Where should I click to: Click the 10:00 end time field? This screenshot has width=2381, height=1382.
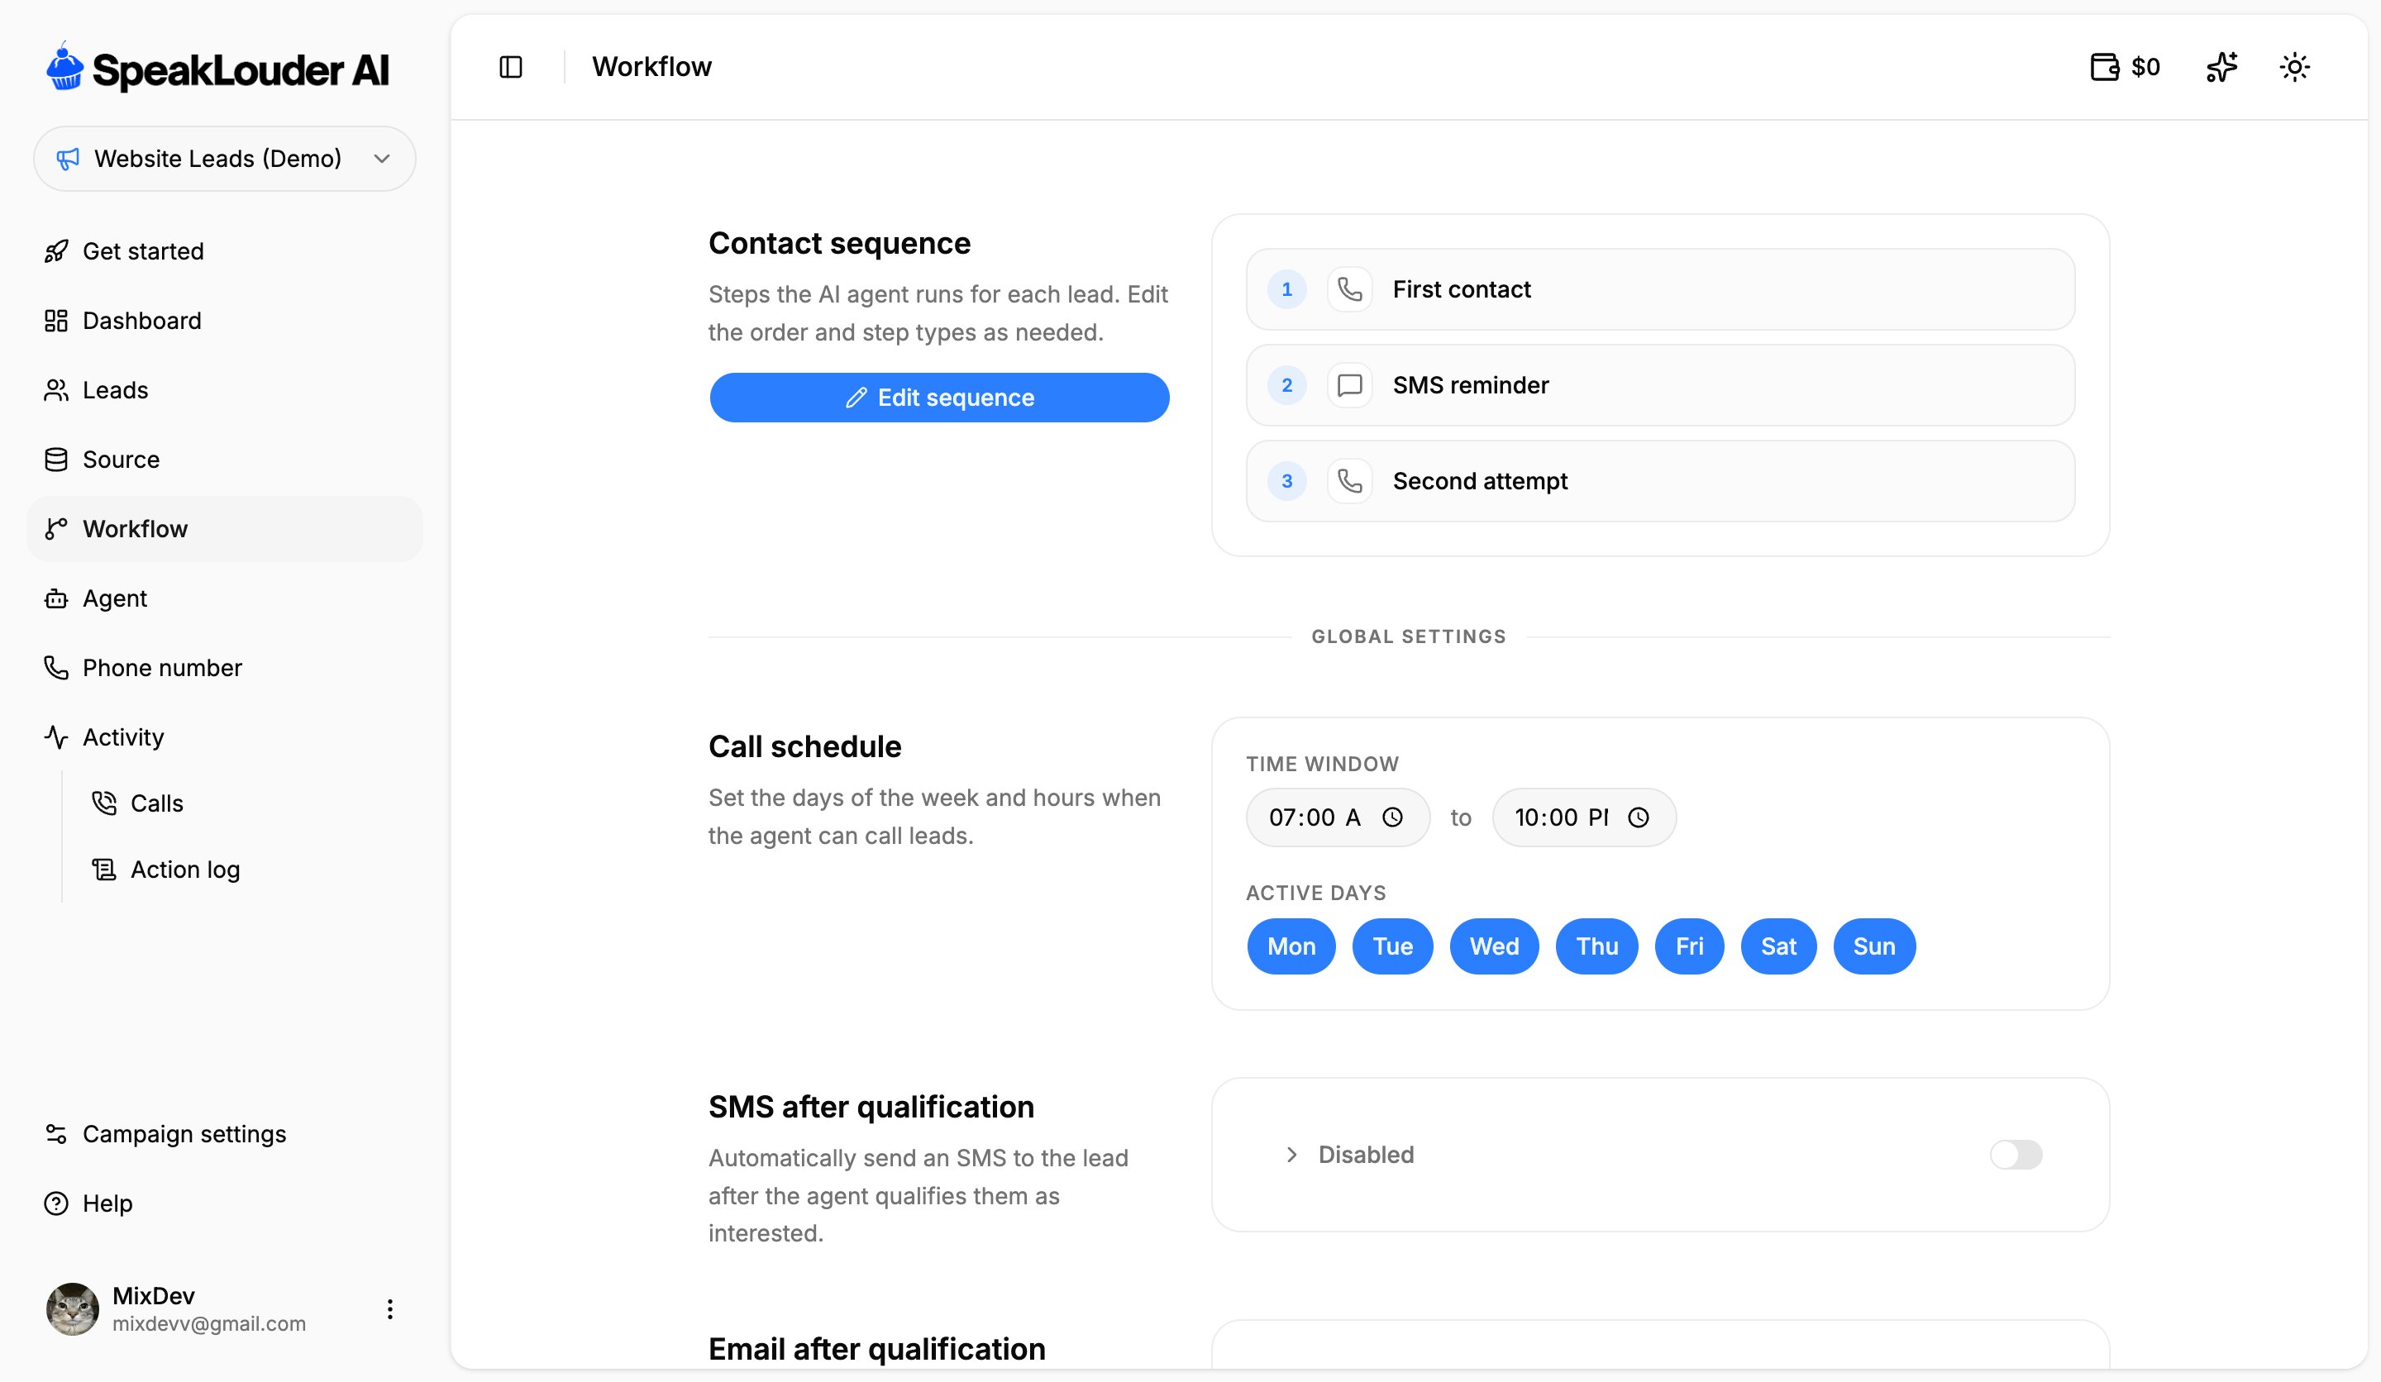[1583, 817]
